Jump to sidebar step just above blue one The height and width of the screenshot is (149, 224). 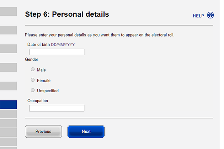coord(8,86)
